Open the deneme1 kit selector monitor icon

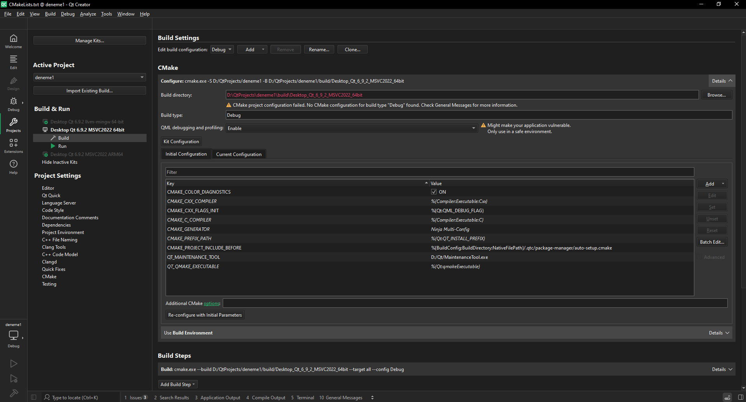[14, 335]
